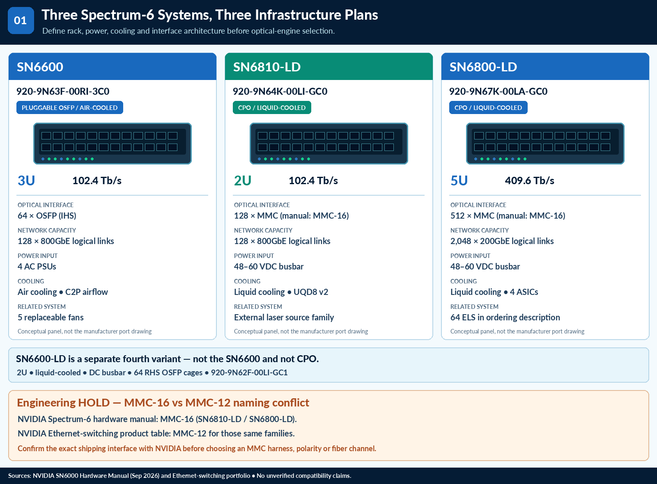Select the blue CPO / LIQUID-COOLED badge under SN6800-LD
This screenshot has width=657, height=484.
click(488, 107)
